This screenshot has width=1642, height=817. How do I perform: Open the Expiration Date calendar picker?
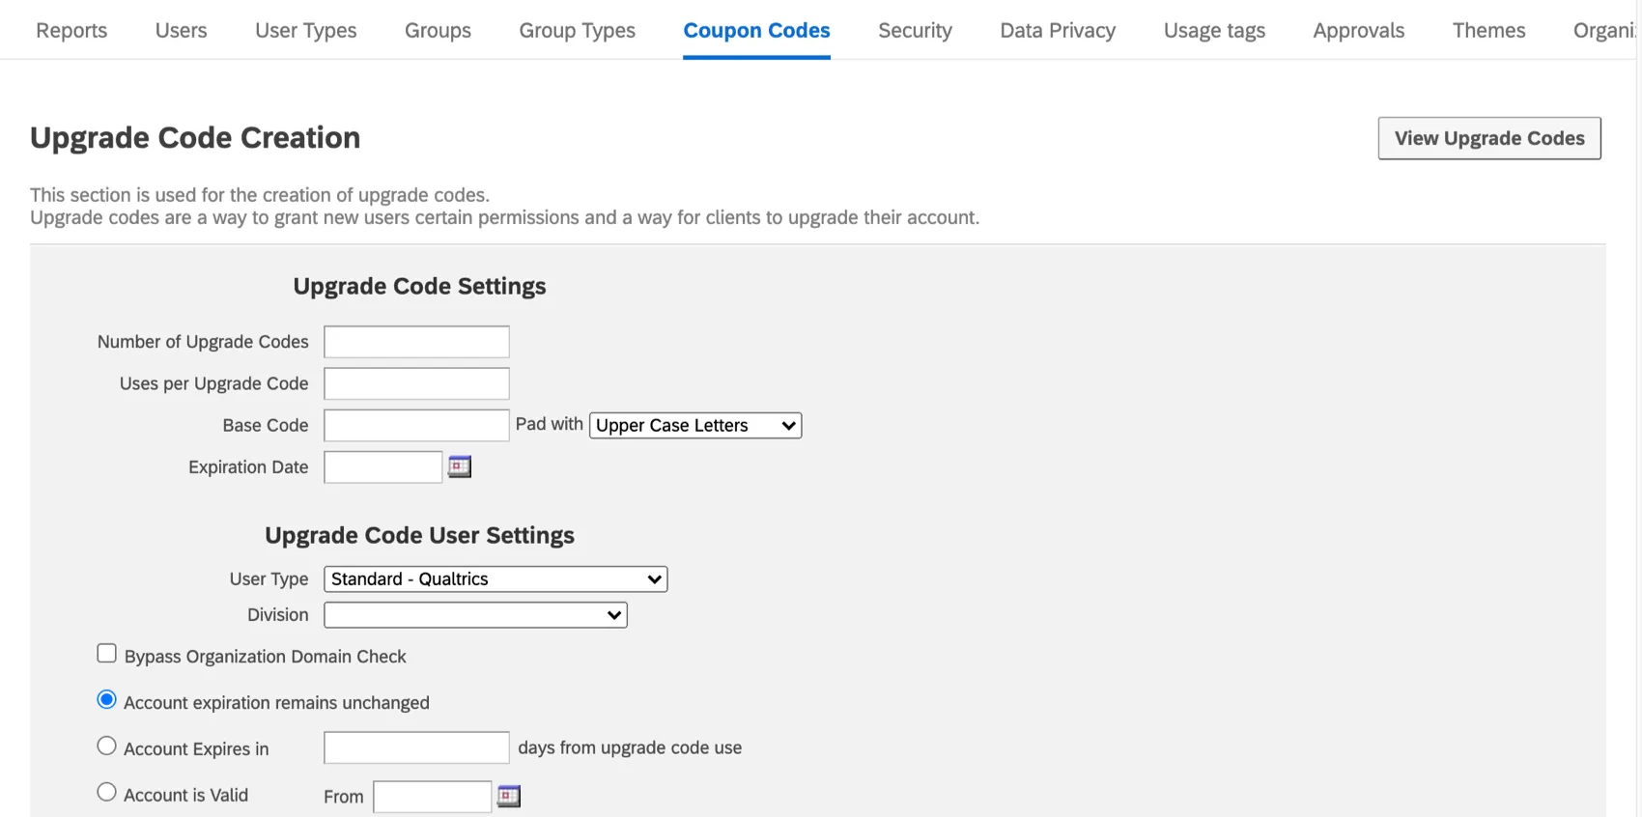click(460, 467)
